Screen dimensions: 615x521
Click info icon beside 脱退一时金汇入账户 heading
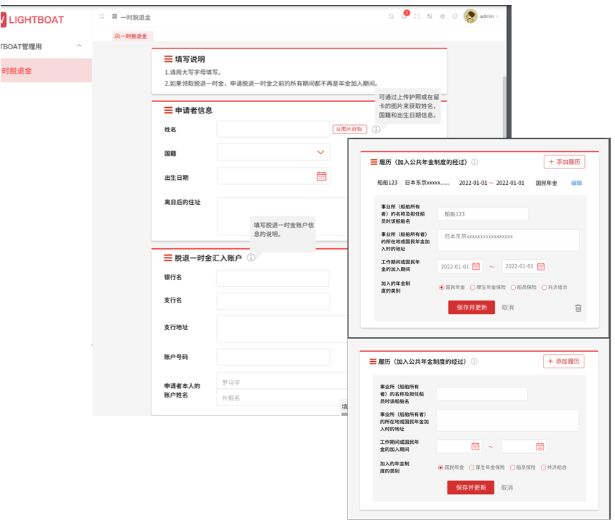(x=251, y=258)
